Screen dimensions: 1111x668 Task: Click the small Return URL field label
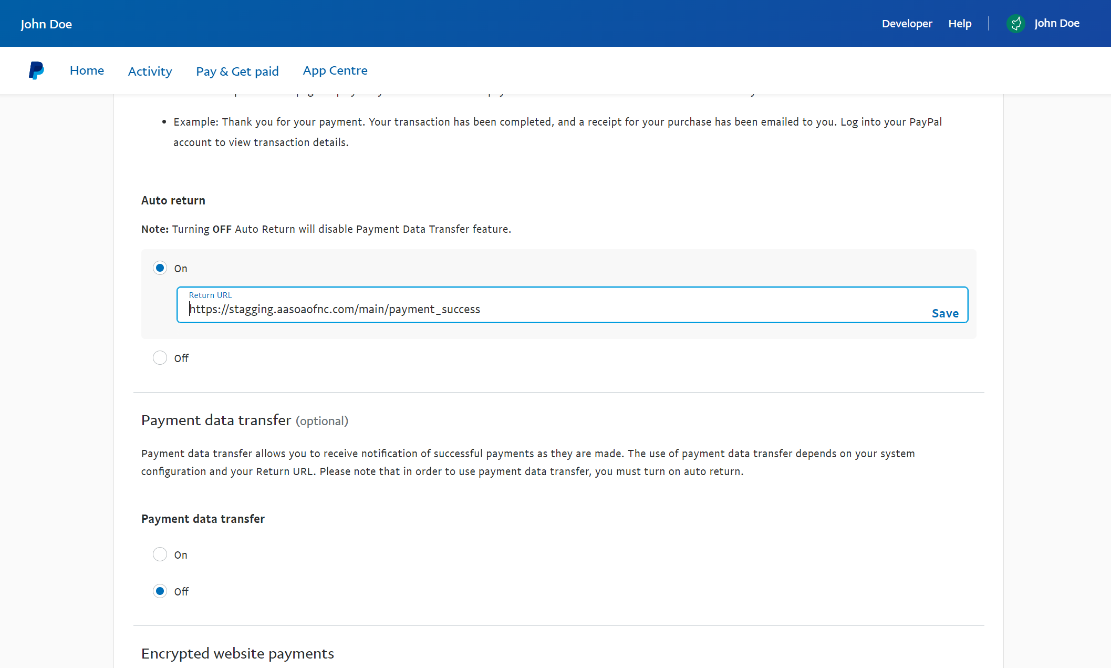click(x=210, y=295)
